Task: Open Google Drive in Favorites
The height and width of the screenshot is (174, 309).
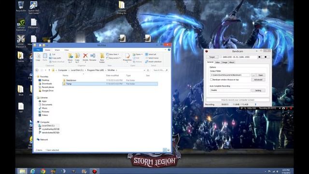Action: coord(47,91)
